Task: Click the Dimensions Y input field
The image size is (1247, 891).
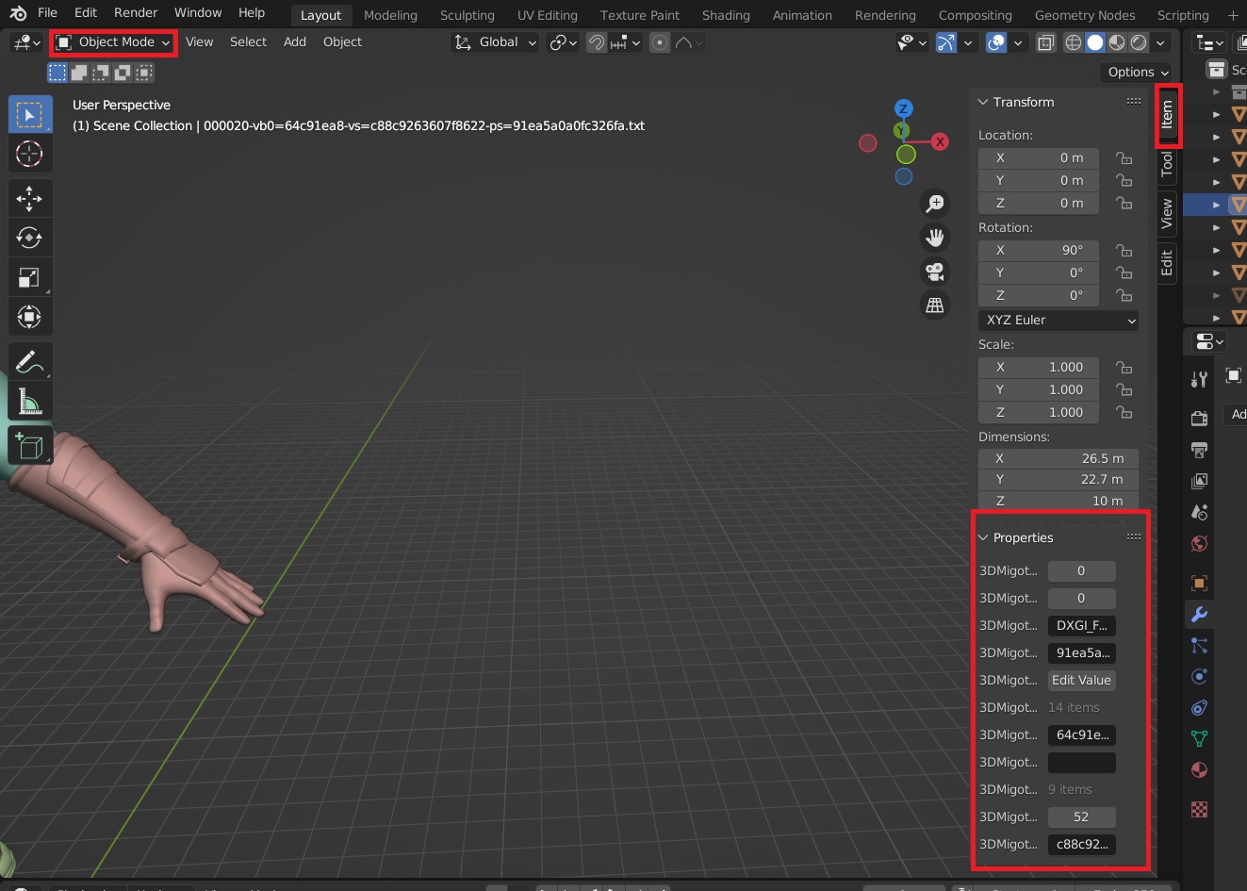Action: pos(1058,479)
